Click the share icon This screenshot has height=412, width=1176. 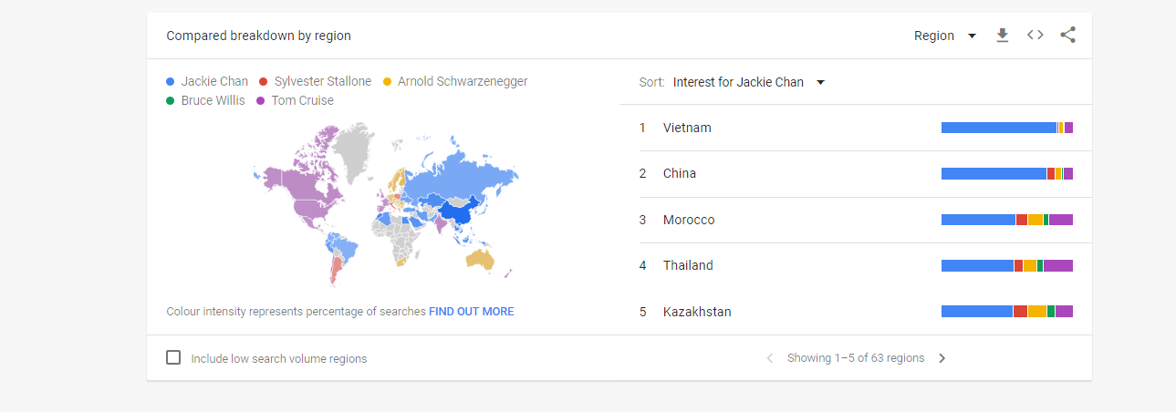1068,36
